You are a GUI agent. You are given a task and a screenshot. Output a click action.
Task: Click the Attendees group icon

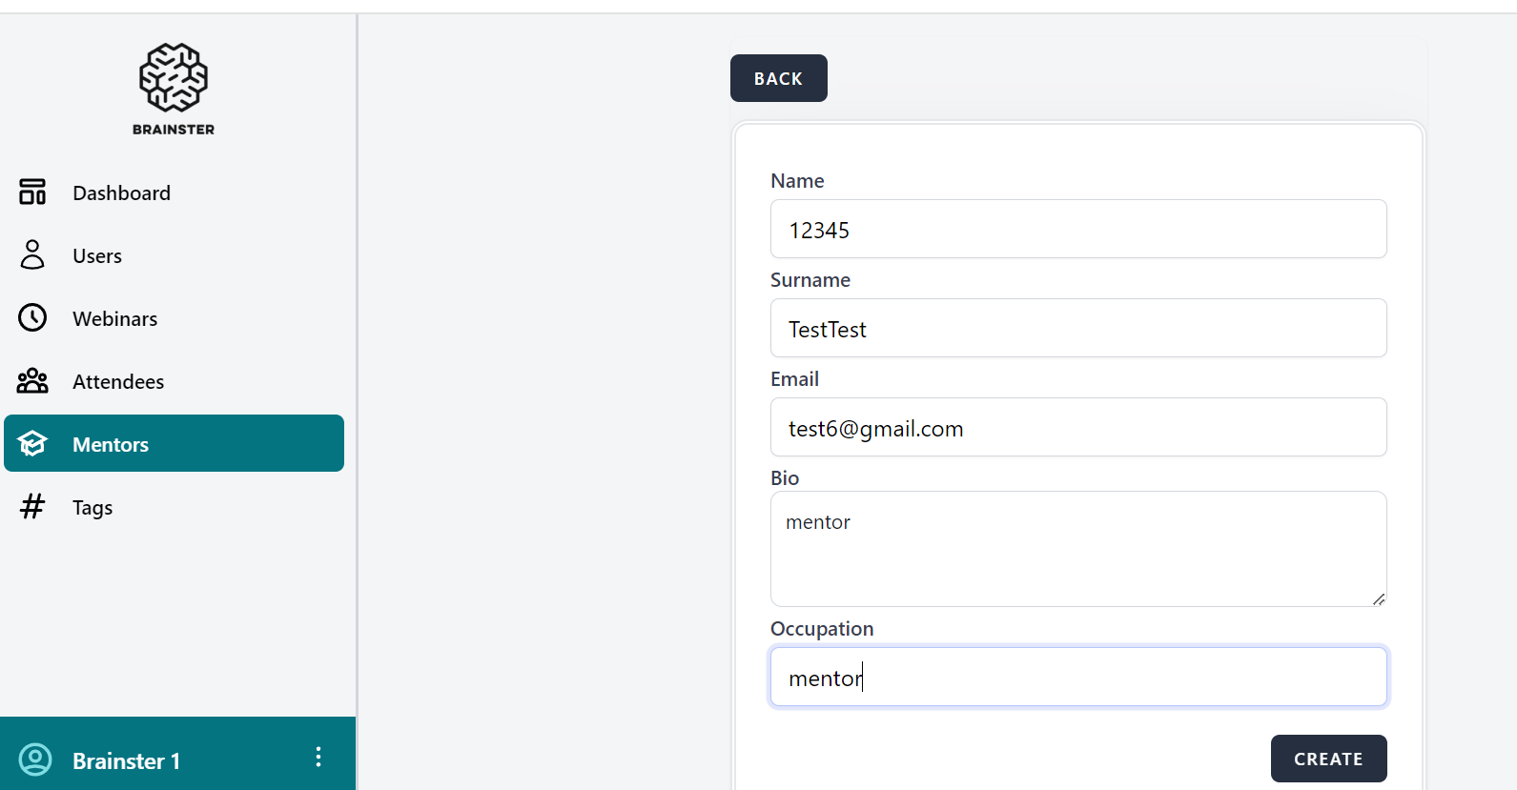[x=32, y=381]
